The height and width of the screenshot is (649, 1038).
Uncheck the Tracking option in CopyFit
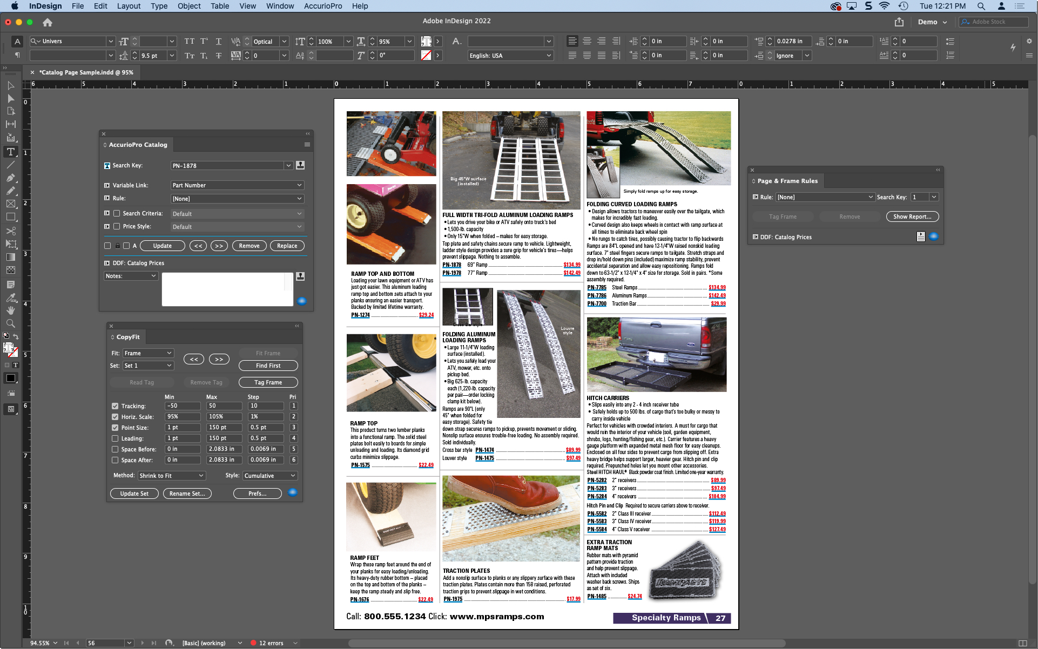pyautogui.click(x=115, y=406)
